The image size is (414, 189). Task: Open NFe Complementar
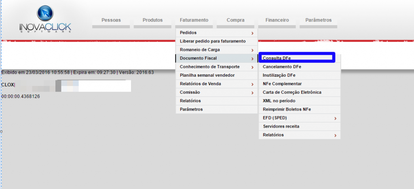coord(282,84)
